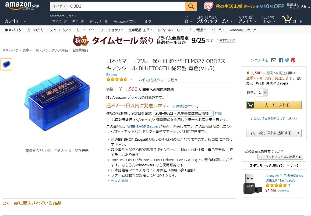
Task: Open the すべて search category dropdown
Action: coord(59,6)
